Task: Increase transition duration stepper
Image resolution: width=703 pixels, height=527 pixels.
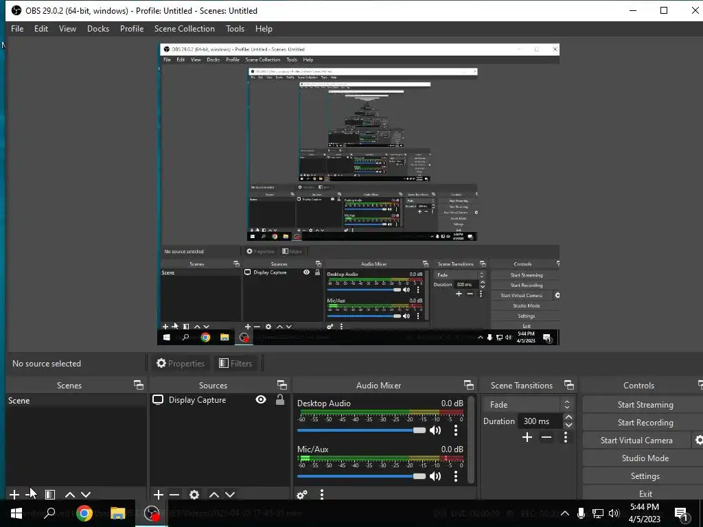Action: [x=569, y=417]
